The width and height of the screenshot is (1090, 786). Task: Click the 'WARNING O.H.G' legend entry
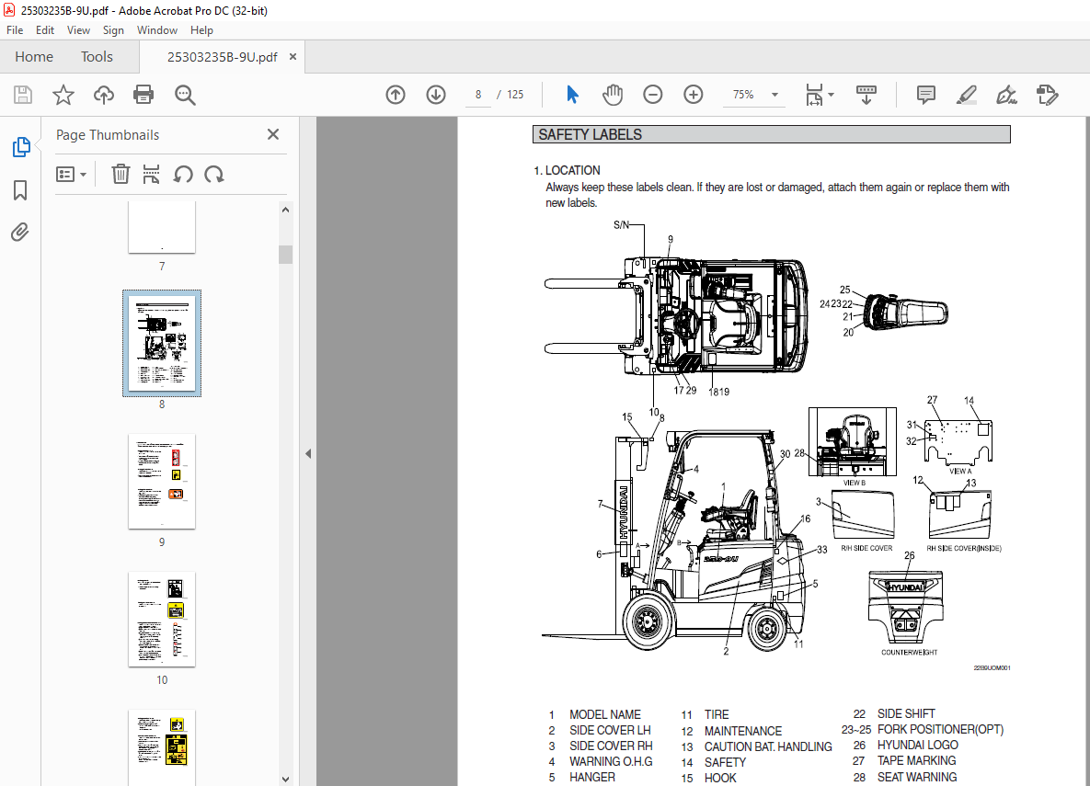pos(611,762)
